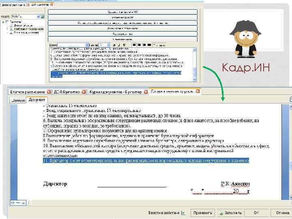This screenshot has width=292, height=219.
Task: Select the Данные sub-tab
Action: [x=18, y=100]
